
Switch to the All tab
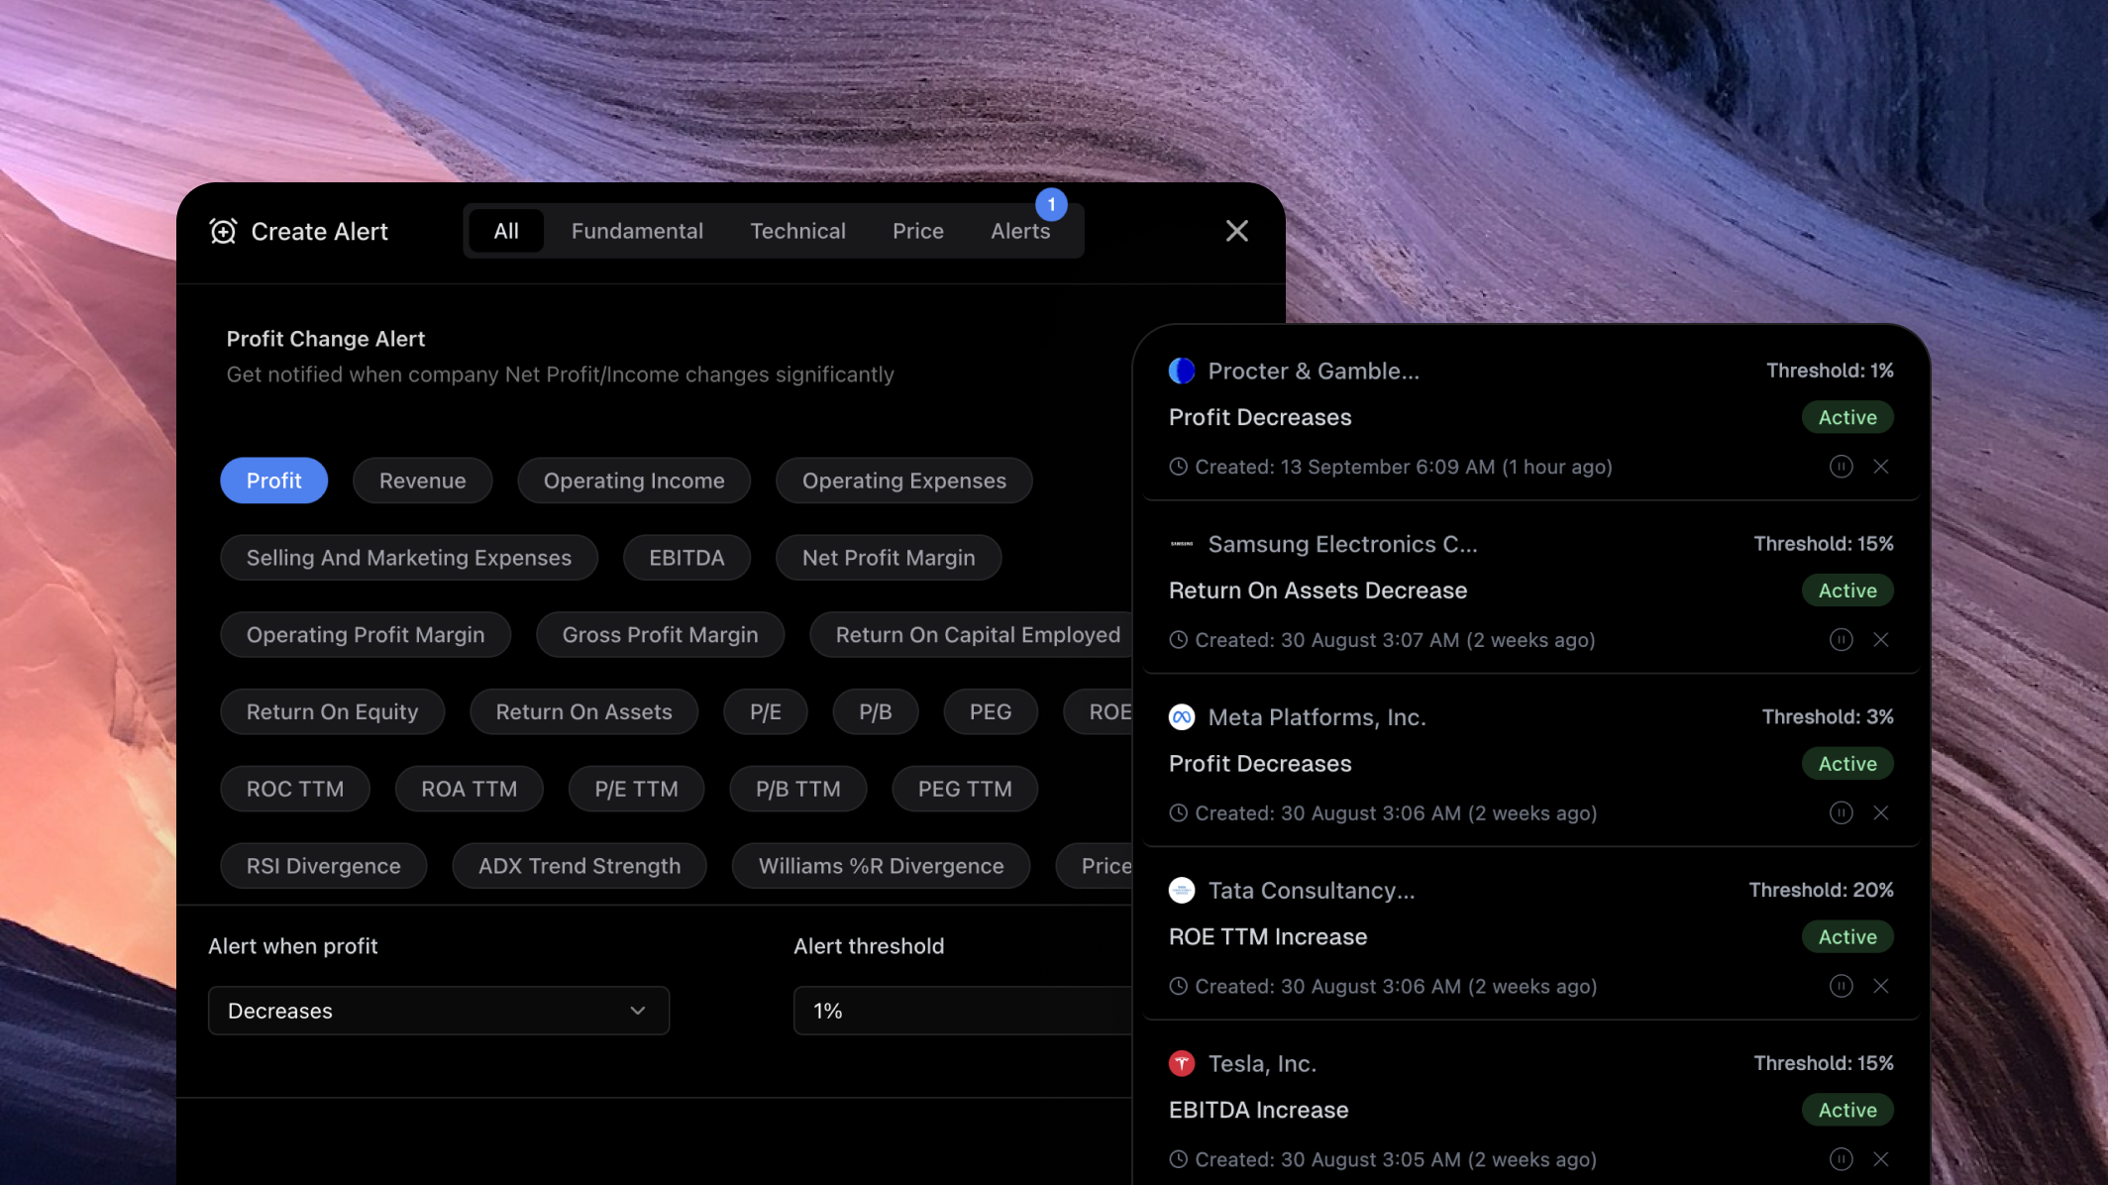pos(506,231)
